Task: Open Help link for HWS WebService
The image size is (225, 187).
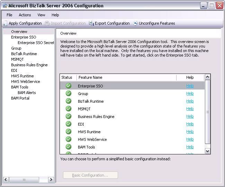Action: tap(190, 139)
